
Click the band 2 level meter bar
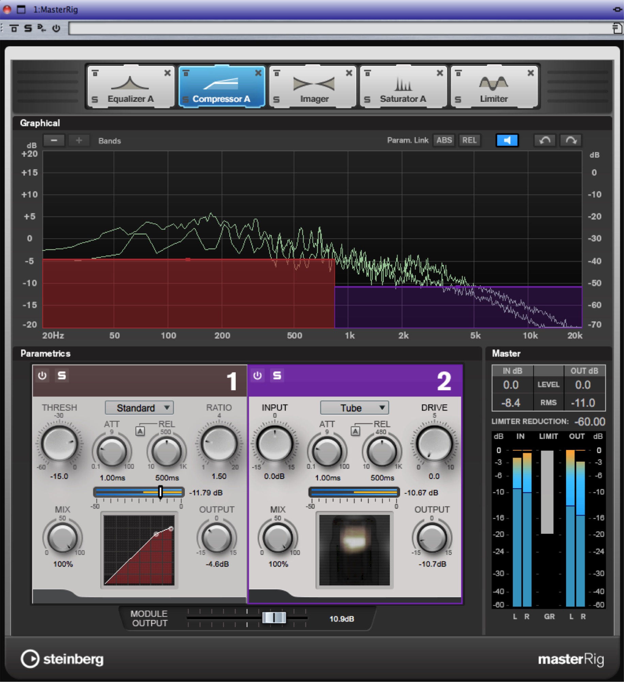(354, 492)
